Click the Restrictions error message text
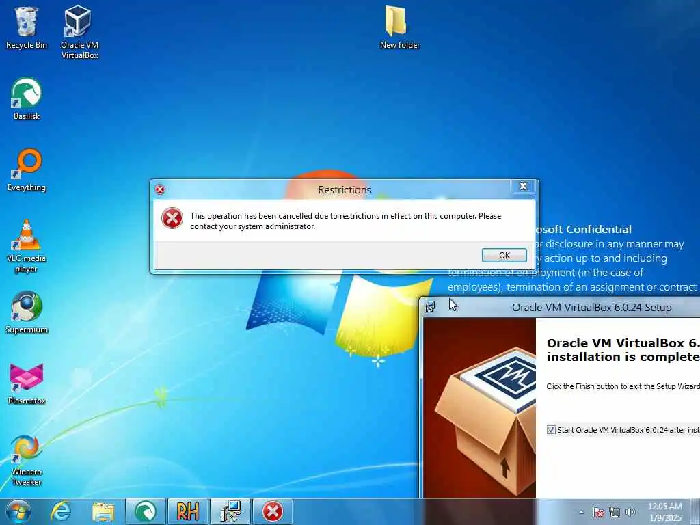This screenshot has width=700, height=525. (345, 221)
